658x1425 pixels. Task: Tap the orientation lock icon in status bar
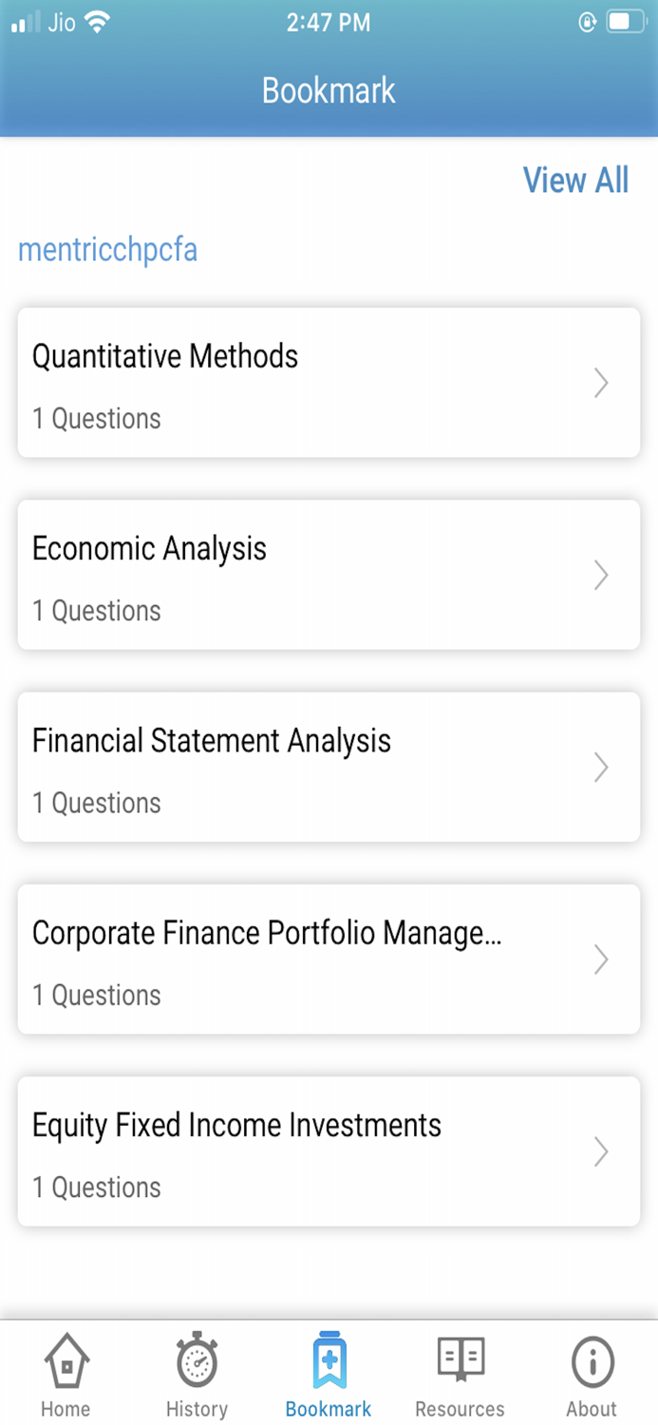[586, 21]
